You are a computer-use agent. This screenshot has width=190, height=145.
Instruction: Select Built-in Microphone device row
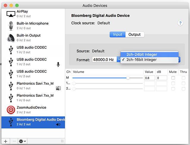33,26
